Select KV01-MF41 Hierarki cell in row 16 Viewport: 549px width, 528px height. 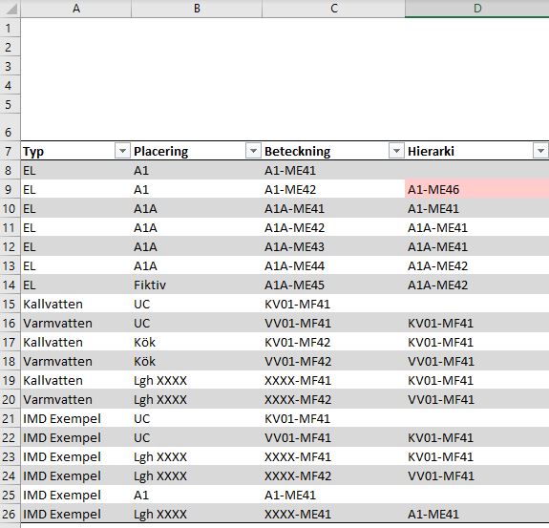[476, 323]
